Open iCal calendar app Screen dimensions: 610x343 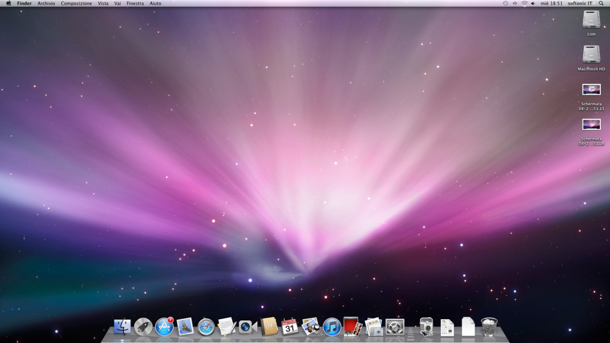pos(290,326)
